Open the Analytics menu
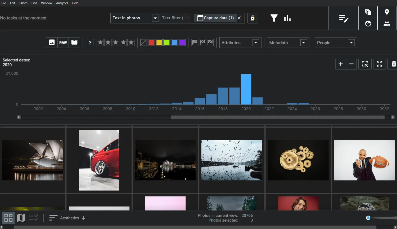 (62, 3)
